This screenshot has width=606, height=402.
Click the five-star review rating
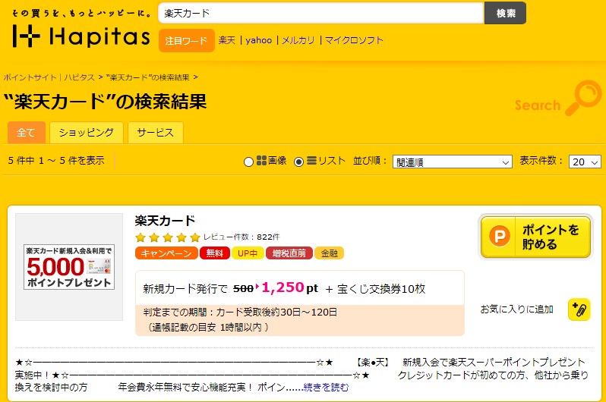coord(168,237)
